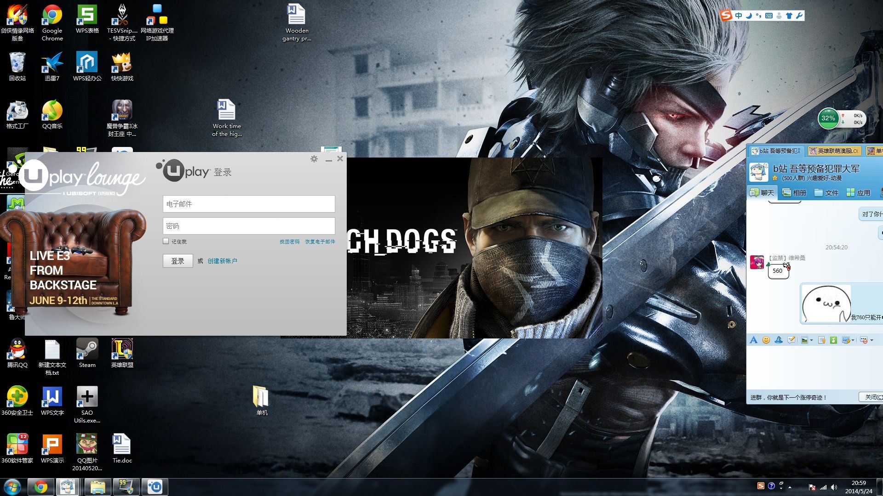Image resolution: width=883 pixels, height=496 pixels.
Task: Click the 32% memory usage floating ball
Action: pos(828,118)
